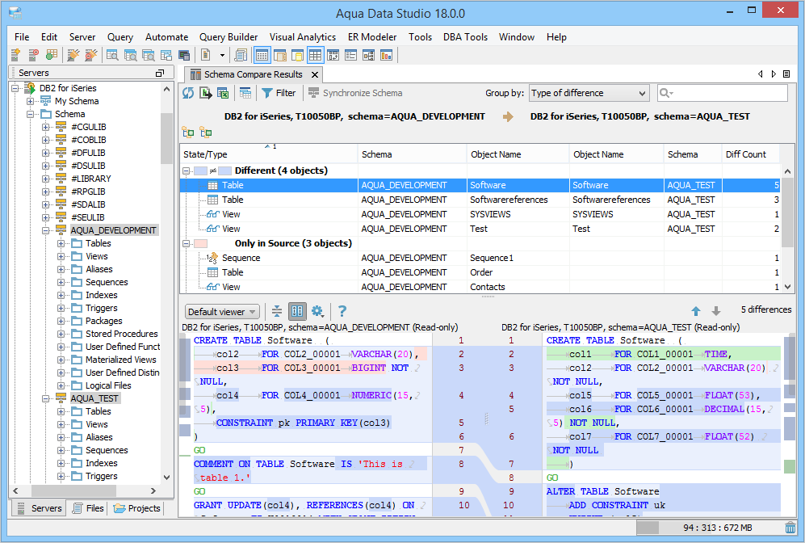Image resolution: width=805 pixels, height=543 pixels.
Task: Collapse the AQUA_TEST schema node
Action: tap(46, 398)
